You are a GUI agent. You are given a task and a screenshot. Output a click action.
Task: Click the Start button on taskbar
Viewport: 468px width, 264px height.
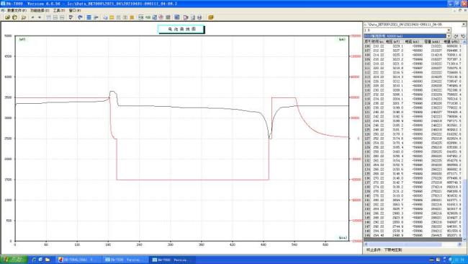point(14,259)
